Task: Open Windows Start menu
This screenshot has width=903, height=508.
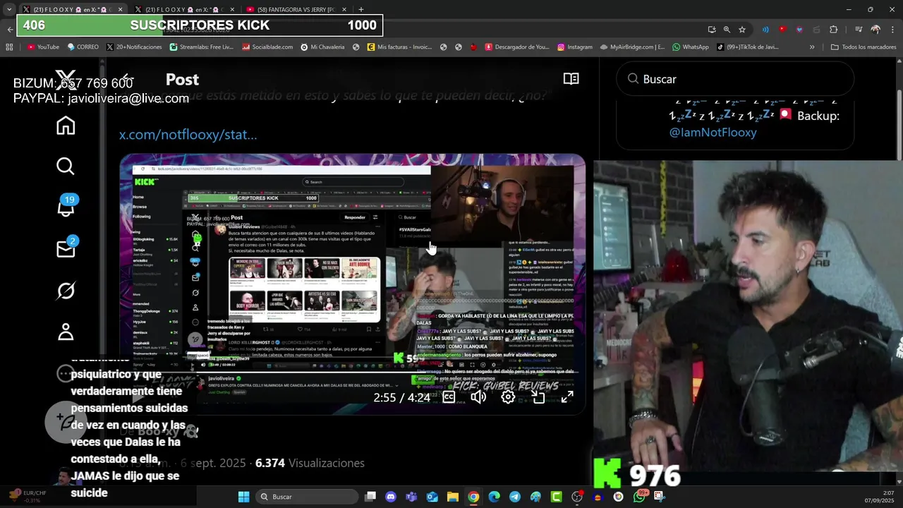Action: [x=243, y=497]
